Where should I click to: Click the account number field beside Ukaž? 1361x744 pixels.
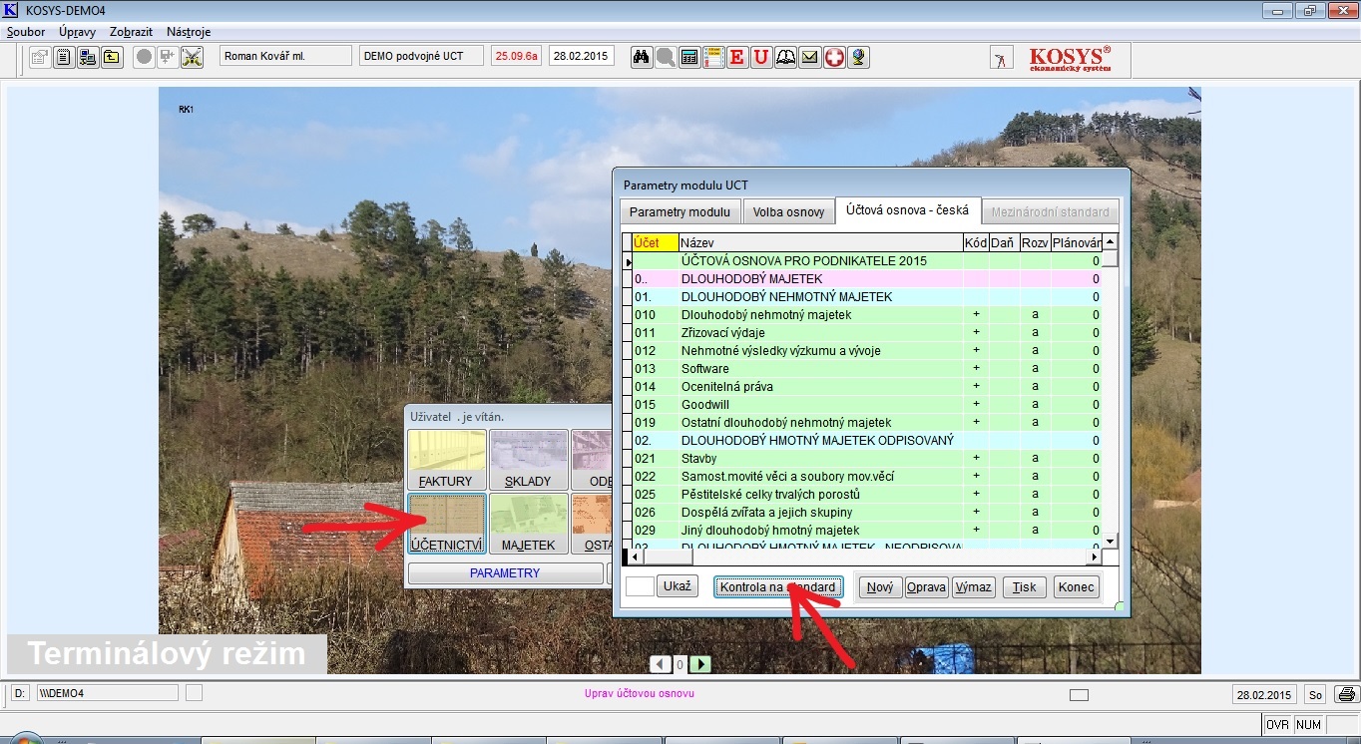(639, 586)
